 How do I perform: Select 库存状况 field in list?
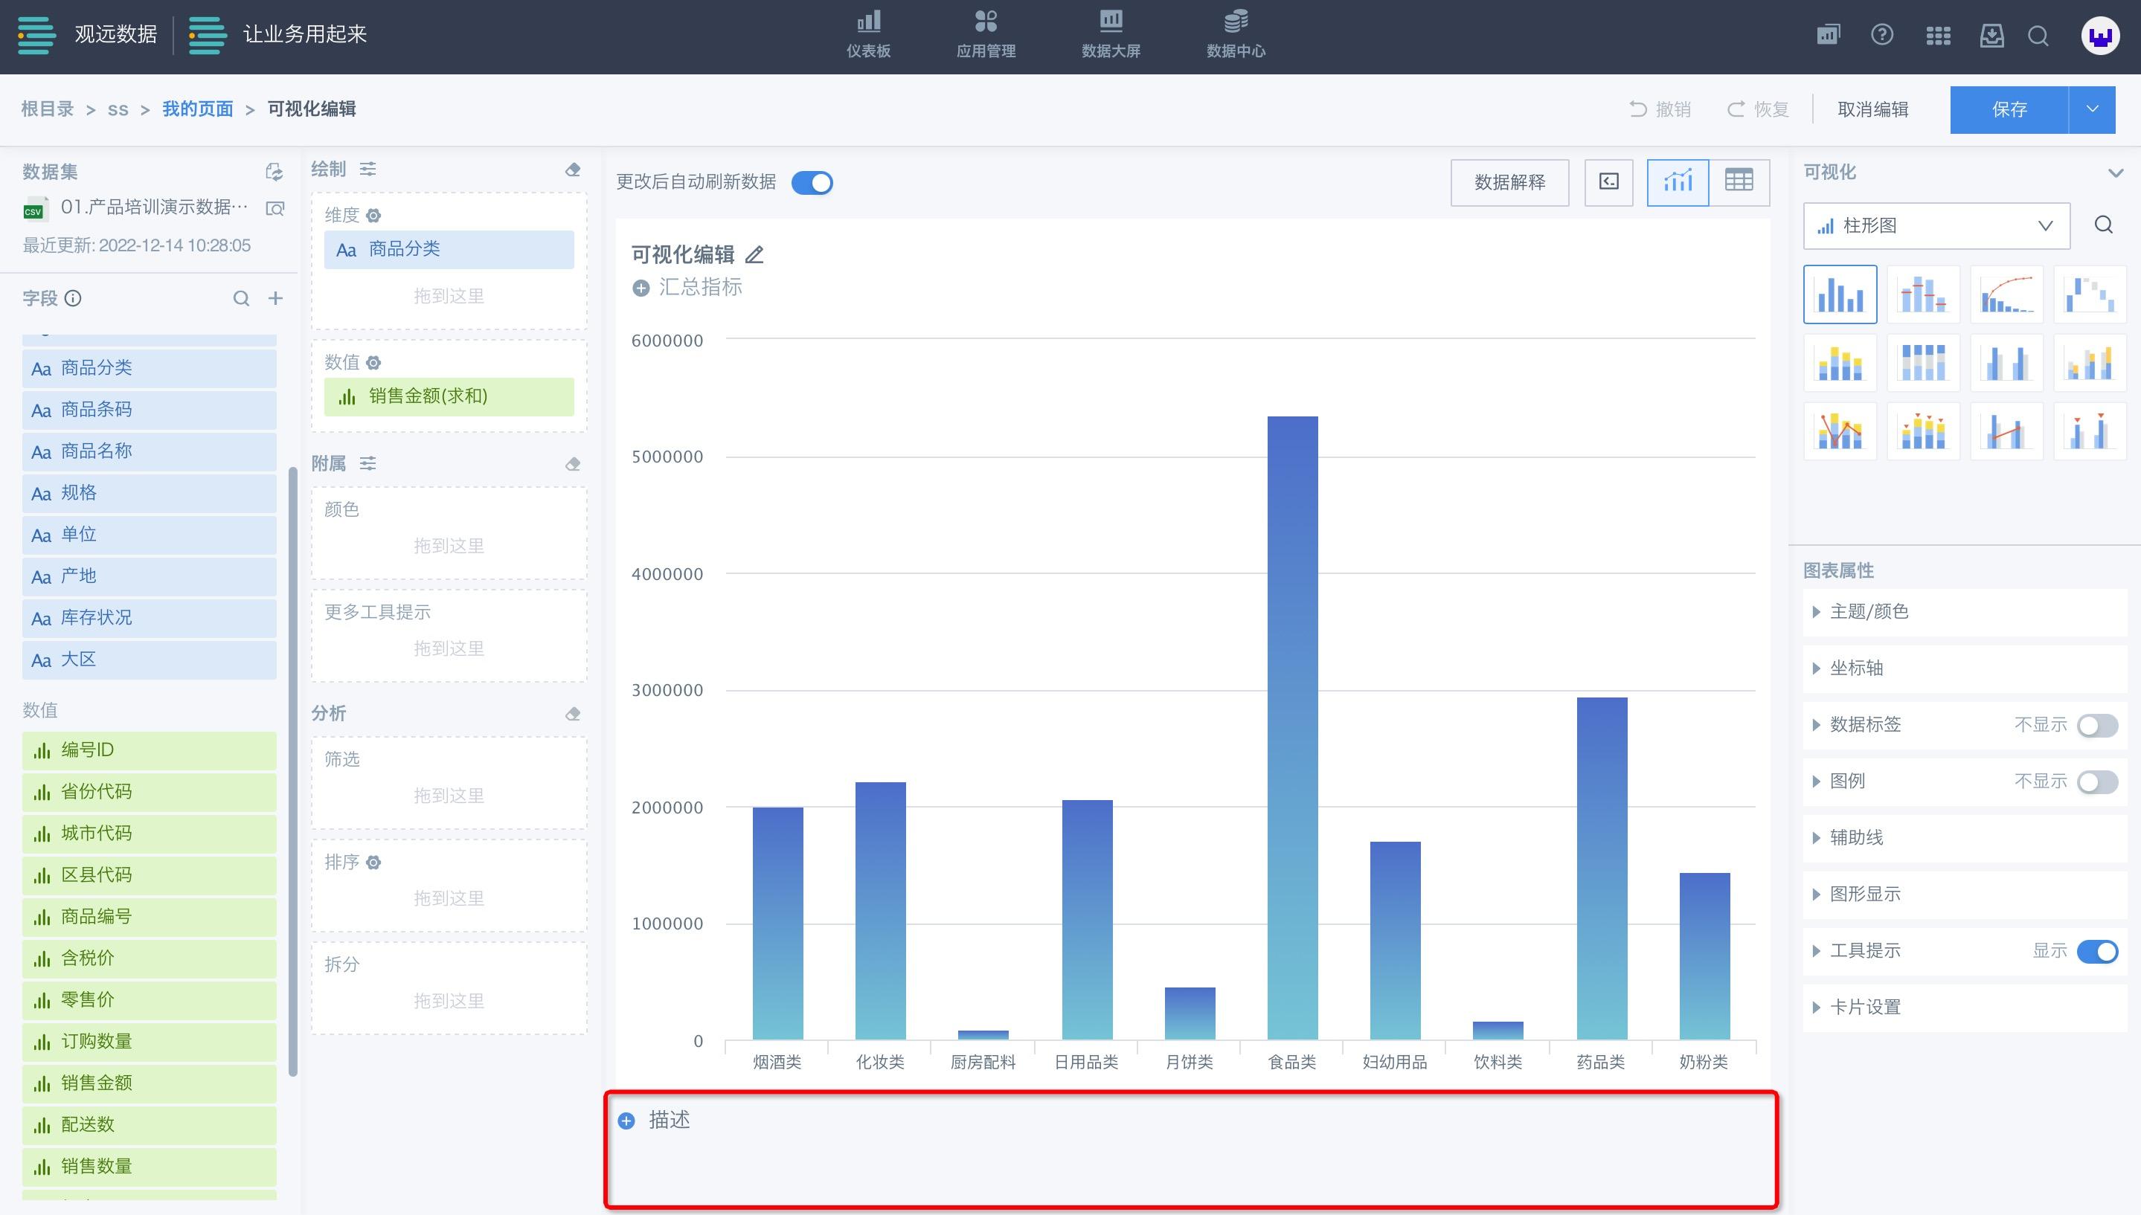[x=150, y=619]
